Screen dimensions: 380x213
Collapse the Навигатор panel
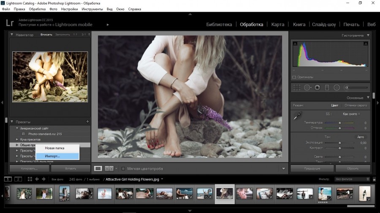pos(12,35)
